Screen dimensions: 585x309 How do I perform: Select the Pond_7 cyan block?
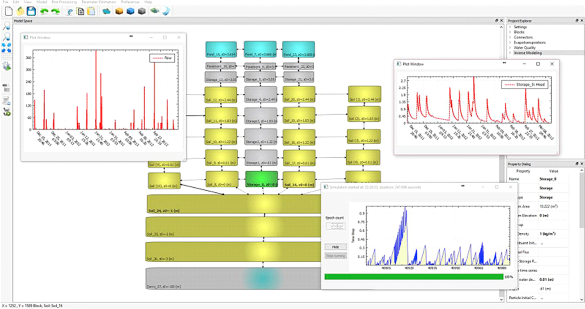pyautogui.click(x=260, y=50)
